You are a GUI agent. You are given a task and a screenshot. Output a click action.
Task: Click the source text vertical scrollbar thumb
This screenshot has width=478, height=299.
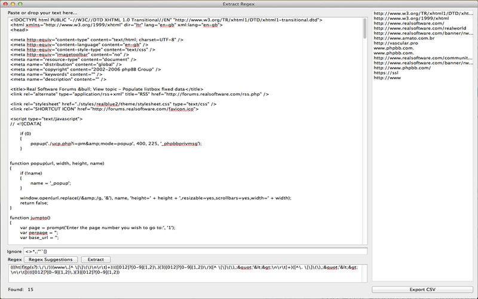[365, 28]
